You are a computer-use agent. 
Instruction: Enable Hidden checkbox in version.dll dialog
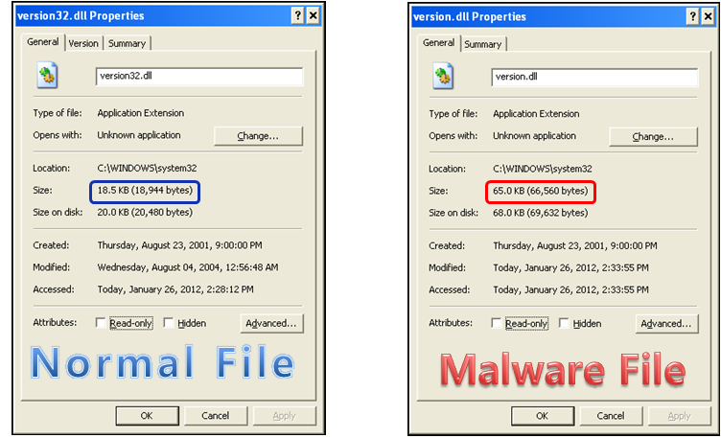[564, 323]
